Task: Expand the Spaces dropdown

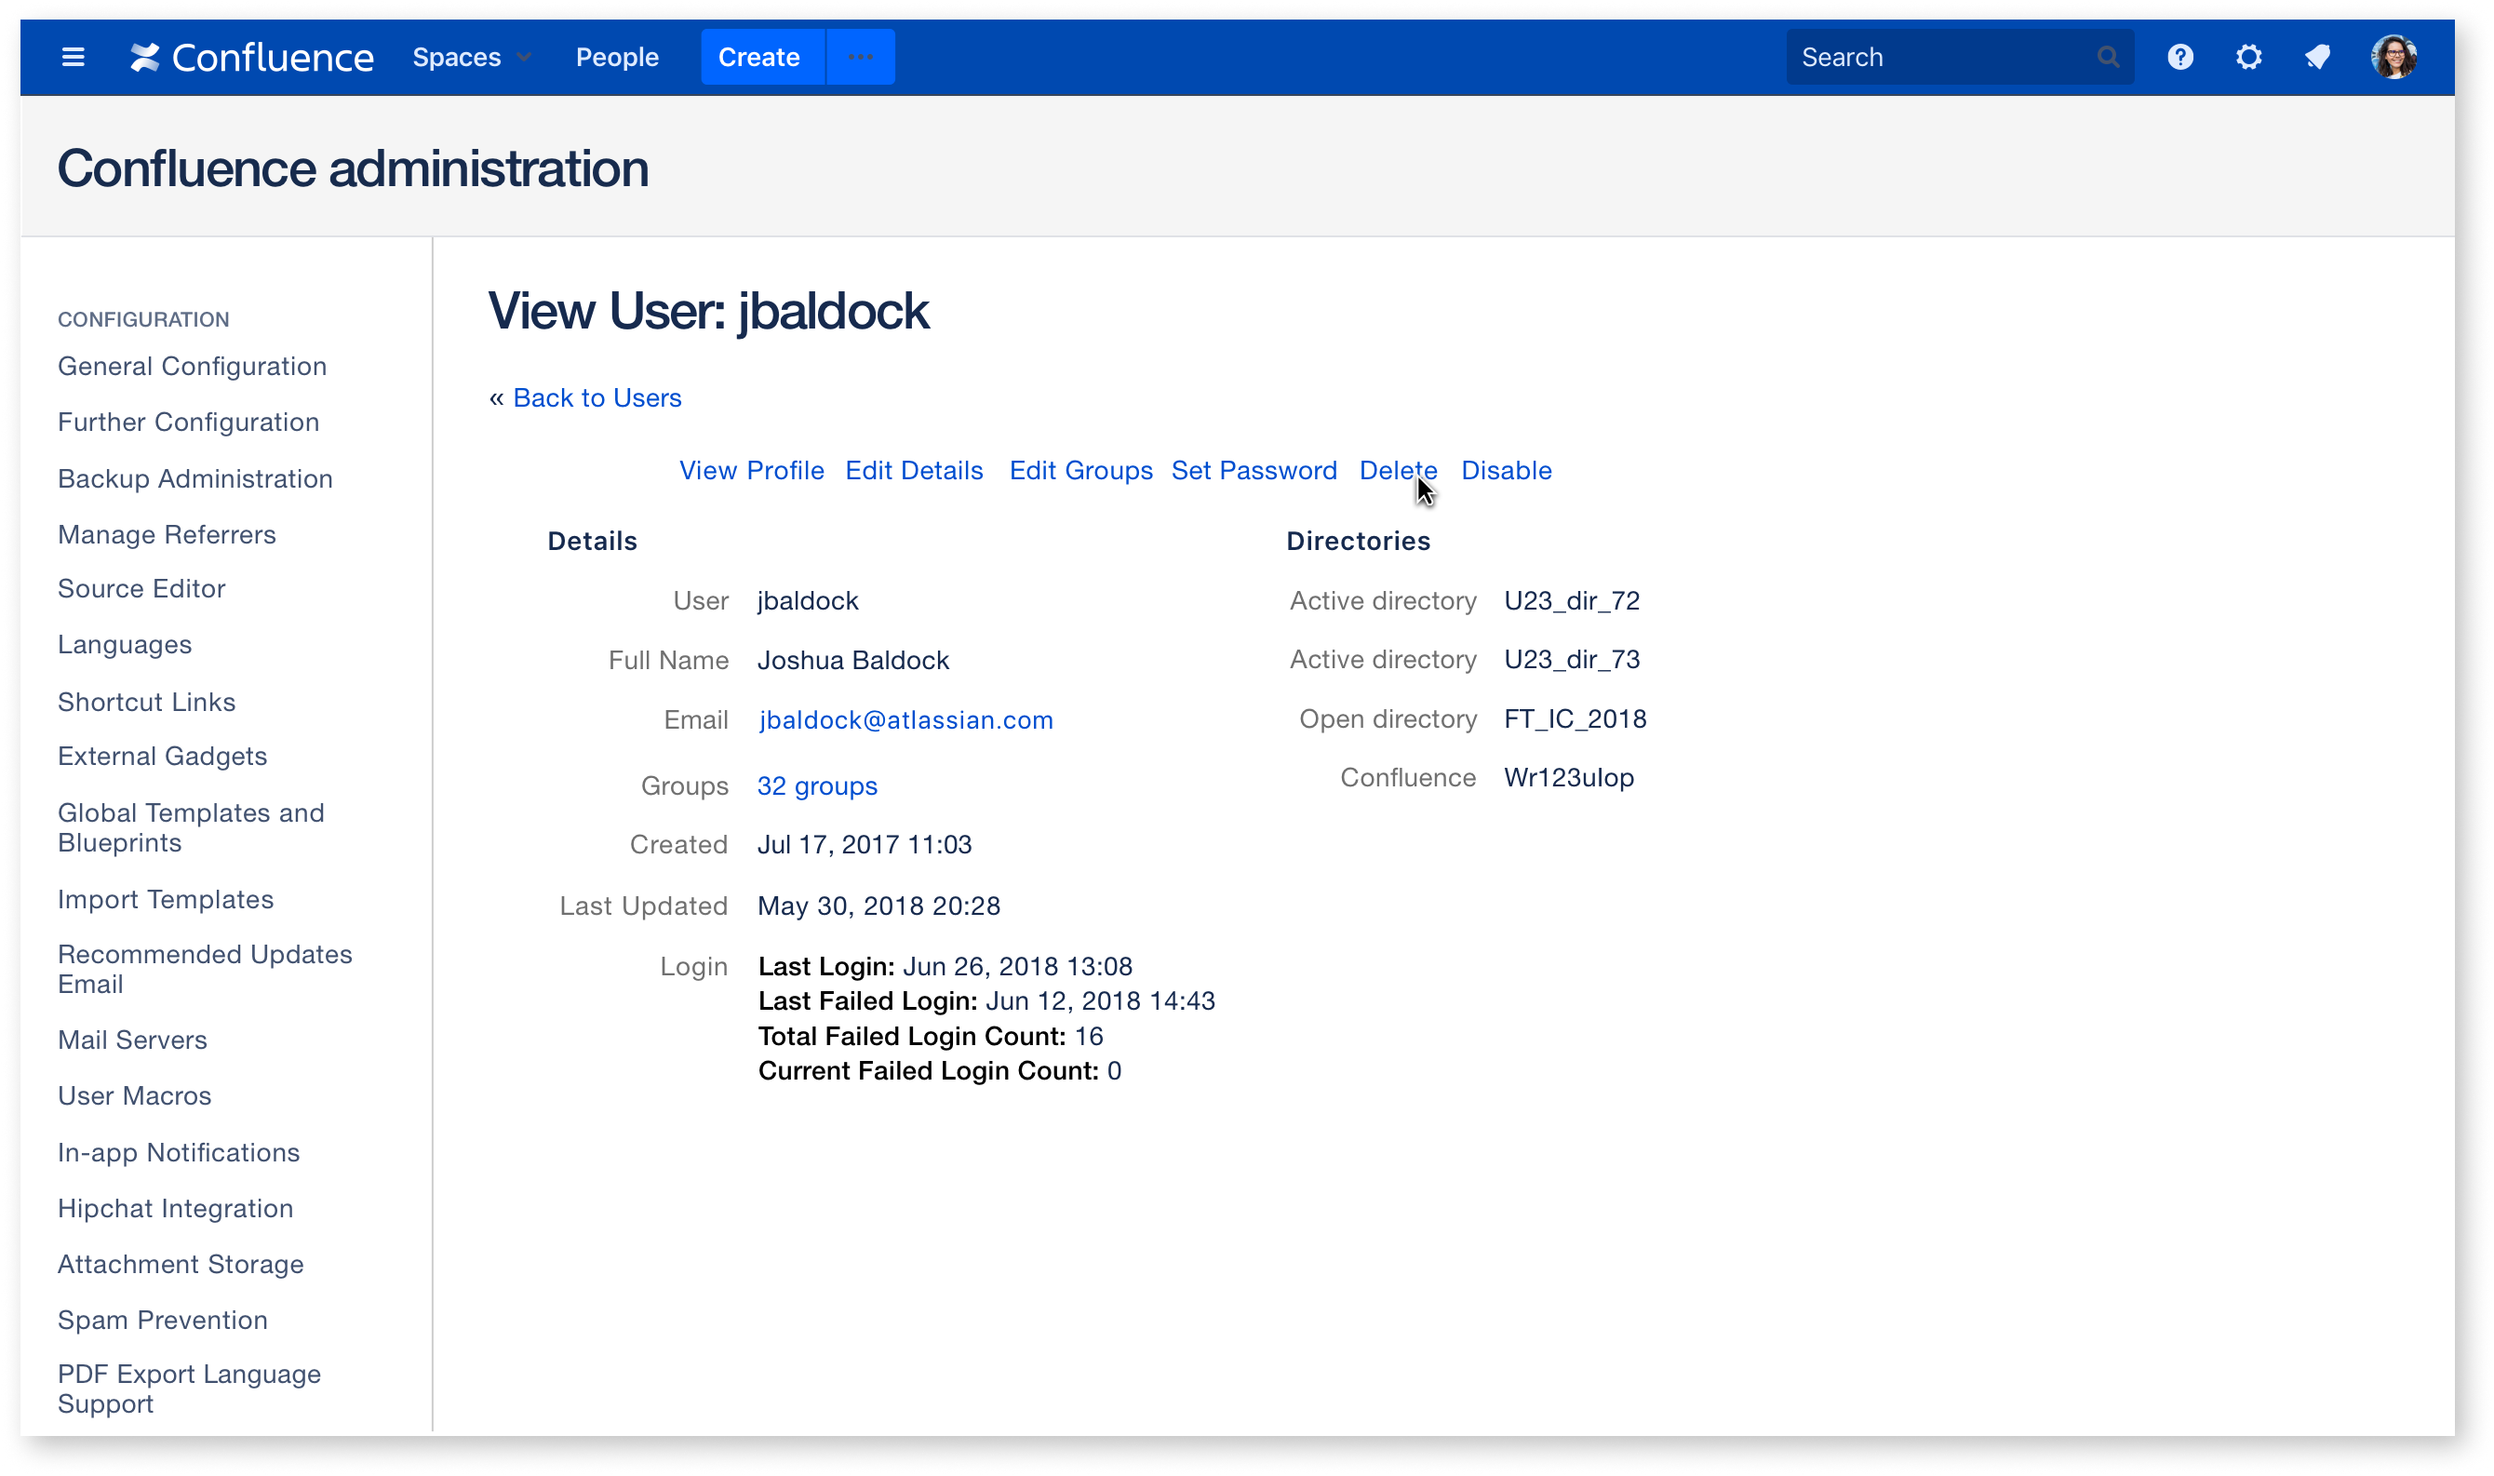Action: click(x=472, y=58)
